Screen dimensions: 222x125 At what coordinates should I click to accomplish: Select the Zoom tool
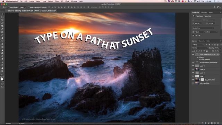tap(2, 71)
